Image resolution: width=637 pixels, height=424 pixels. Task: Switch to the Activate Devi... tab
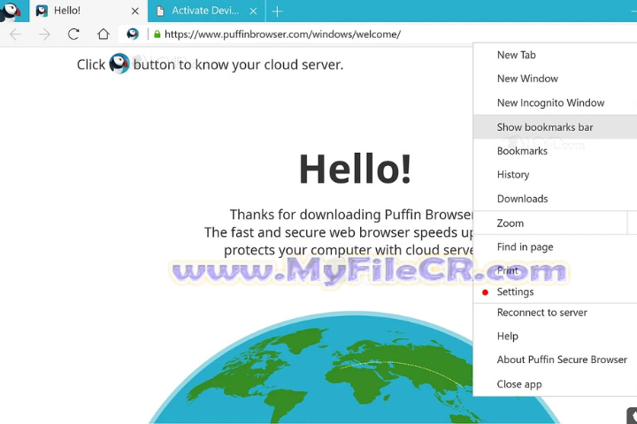coord(206,11)
